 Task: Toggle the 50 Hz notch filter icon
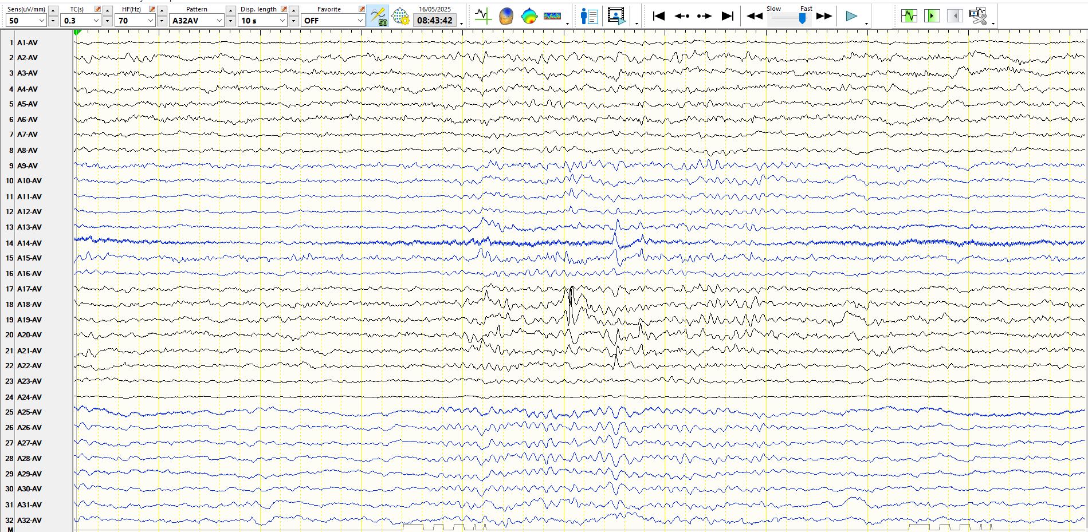click(378, 16)
